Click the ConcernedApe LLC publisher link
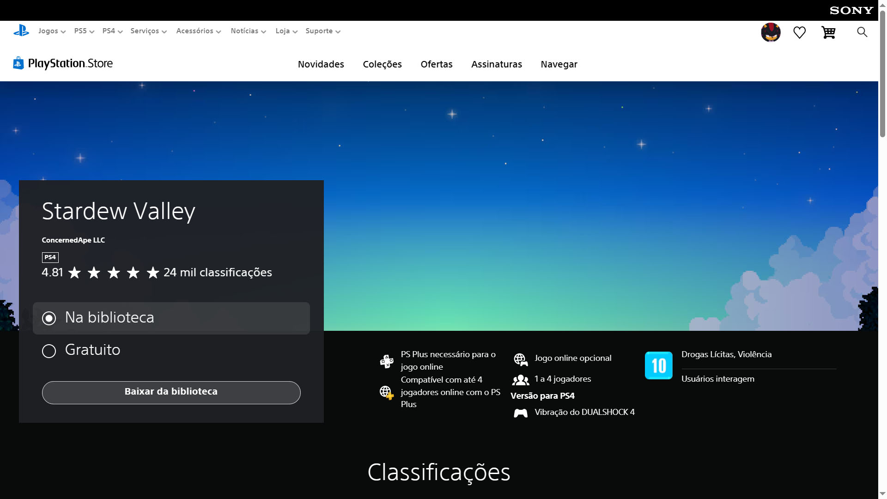 click(x=73, y=240)
